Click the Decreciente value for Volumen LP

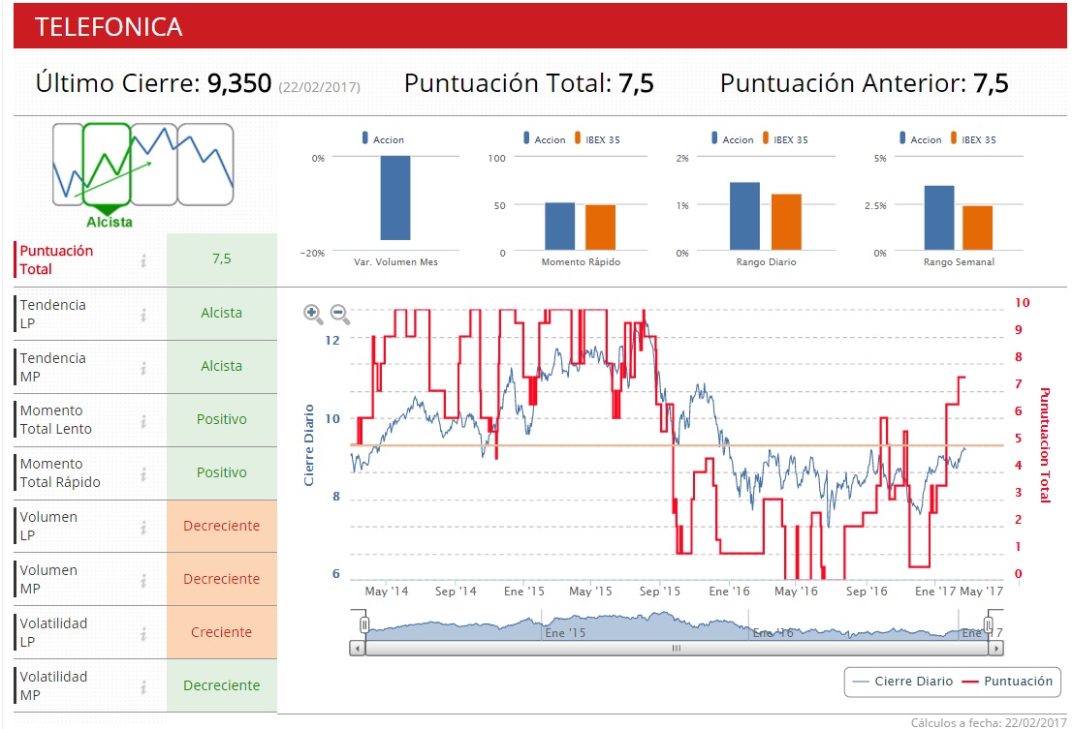pyautogui.click(x=222, y=526)
